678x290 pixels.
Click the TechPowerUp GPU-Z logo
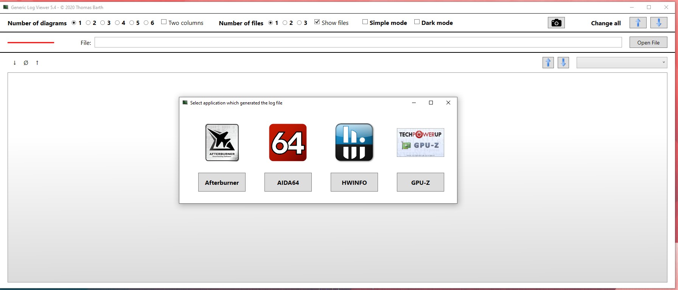point(420,143)
